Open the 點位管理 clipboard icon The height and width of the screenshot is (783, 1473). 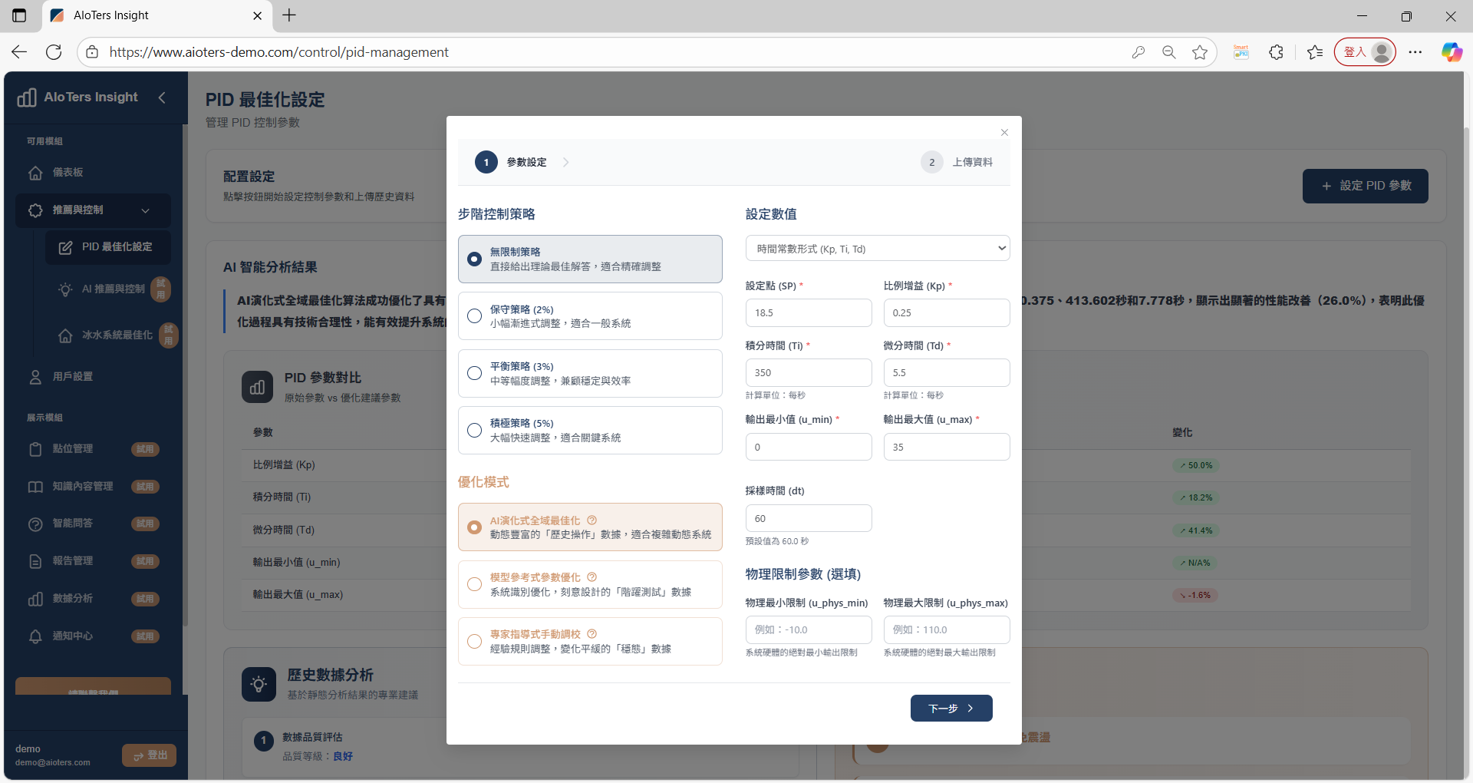[36, 449]
